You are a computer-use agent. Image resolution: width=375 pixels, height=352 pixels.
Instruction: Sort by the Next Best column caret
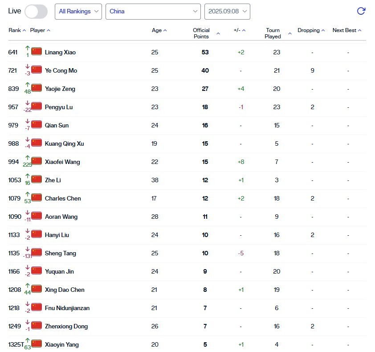[x=359, y=30]
